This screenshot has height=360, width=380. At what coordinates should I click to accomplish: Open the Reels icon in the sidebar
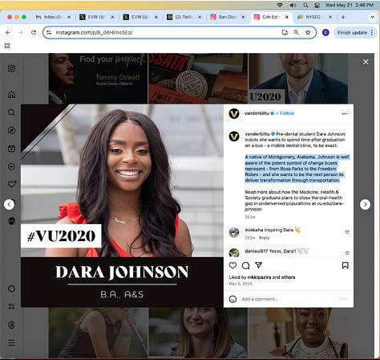(11, 149)
